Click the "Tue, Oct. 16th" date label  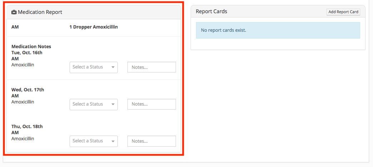(27, 52)
